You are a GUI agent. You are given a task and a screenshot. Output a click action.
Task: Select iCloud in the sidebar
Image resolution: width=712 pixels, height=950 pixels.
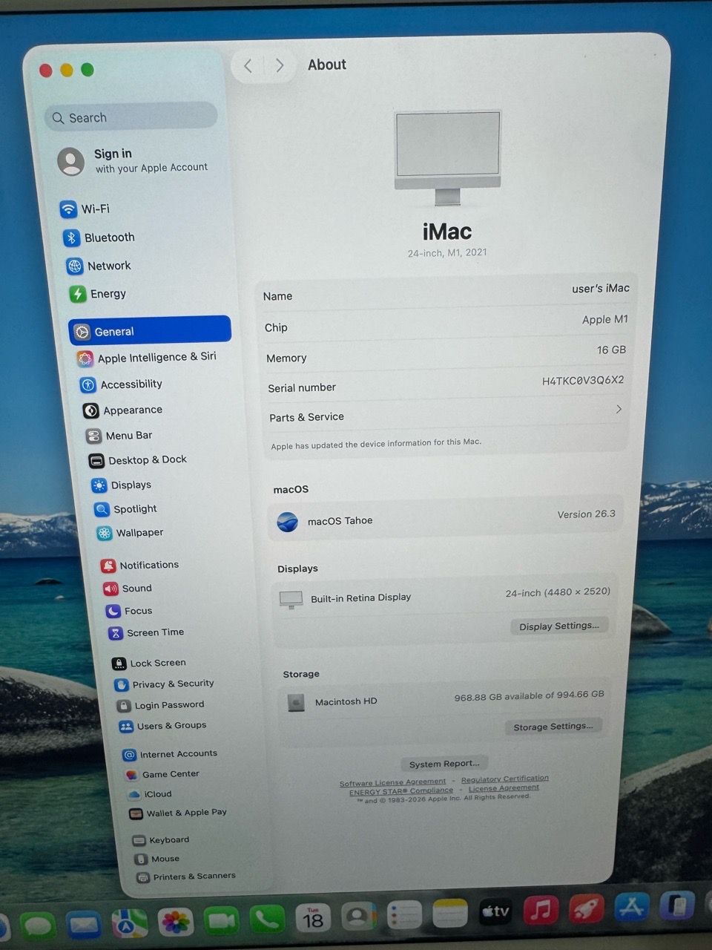[150, 794]
